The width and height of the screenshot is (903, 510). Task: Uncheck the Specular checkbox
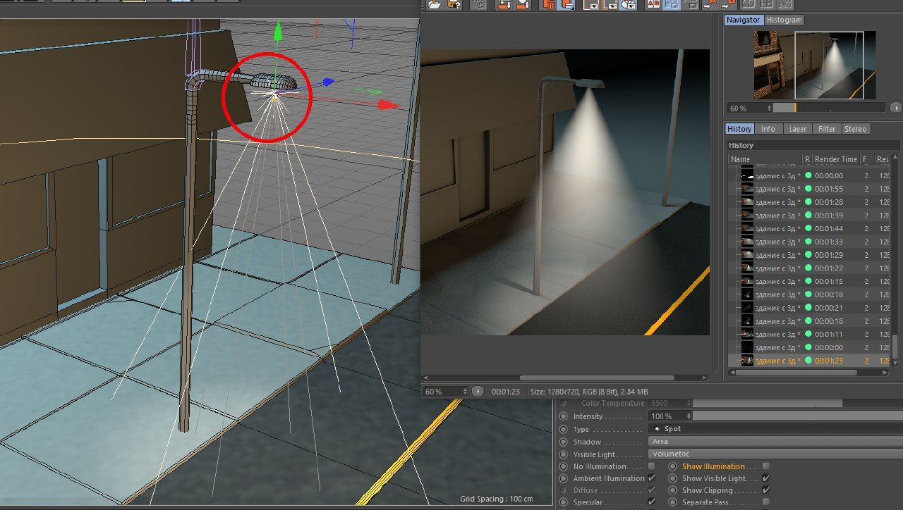[x=652, y=502]
